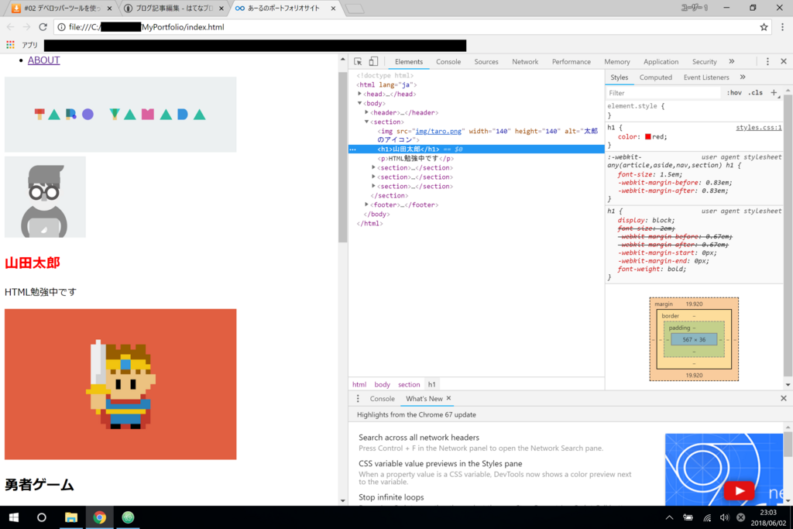Viewport: 793px width, 529px height.
Task: Add new style rule plus icon
Action: [774, 92]
